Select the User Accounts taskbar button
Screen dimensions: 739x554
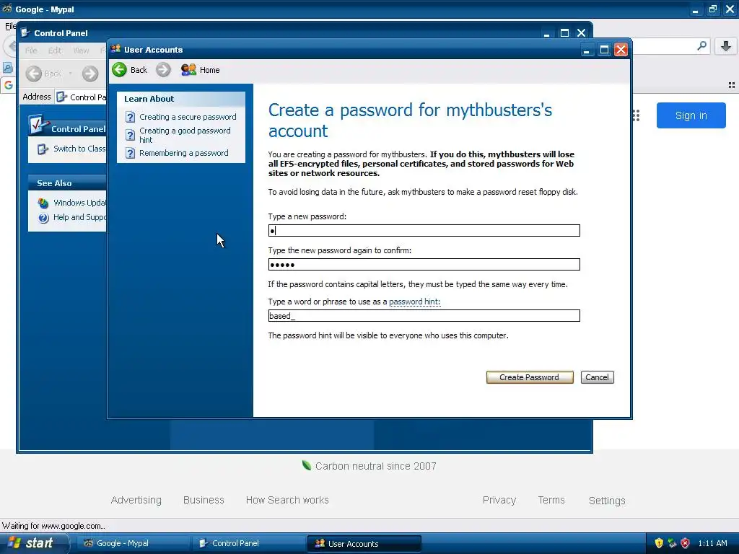tap(364, 543)
